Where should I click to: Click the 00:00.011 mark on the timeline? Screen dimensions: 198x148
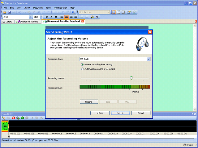pos(57,134)
